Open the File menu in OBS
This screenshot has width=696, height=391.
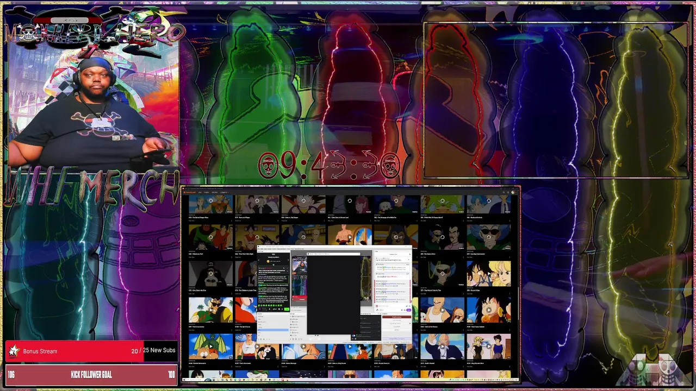[x=258, y=249]
